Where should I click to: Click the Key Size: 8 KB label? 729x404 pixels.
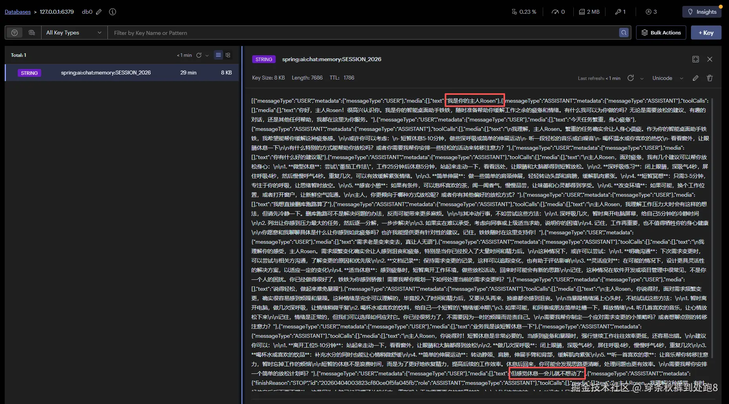[268, 78]
